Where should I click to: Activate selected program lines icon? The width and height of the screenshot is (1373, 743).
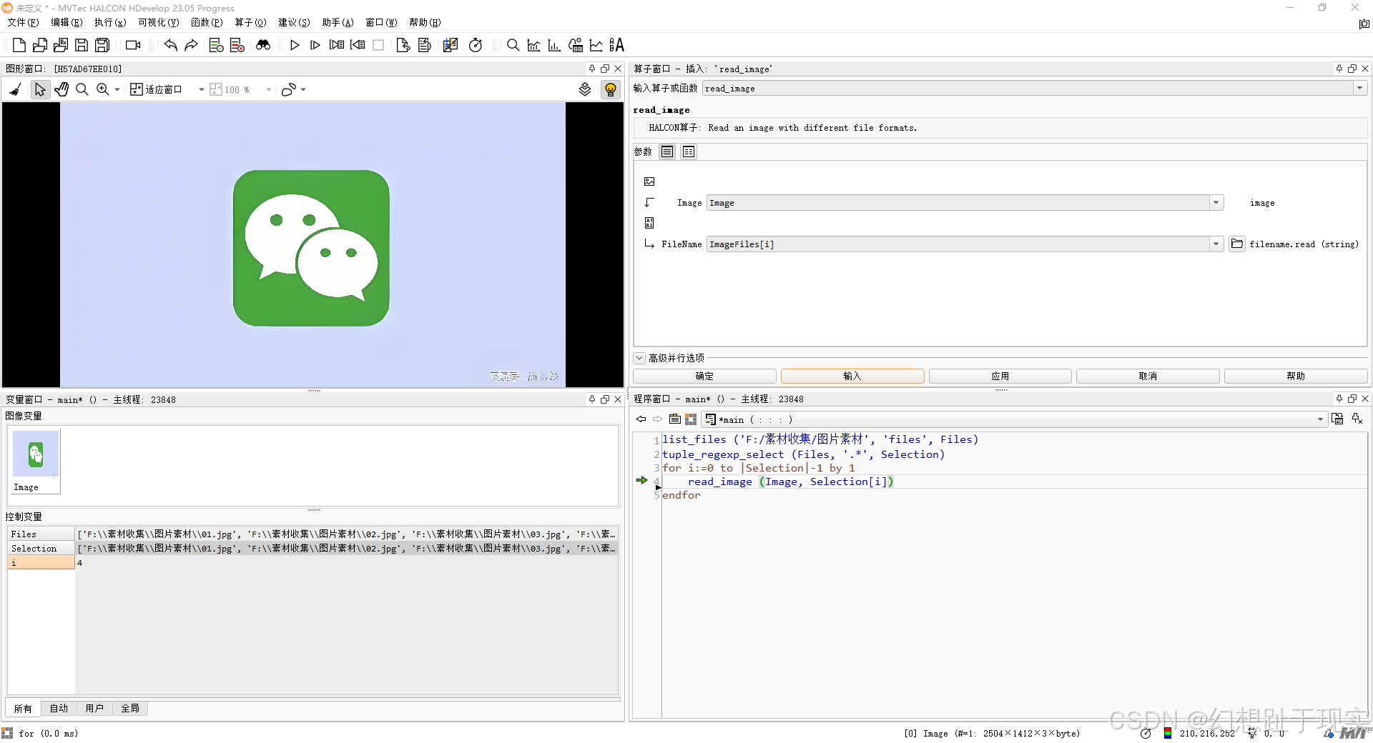pyautogui.click(x=216, y=45)
